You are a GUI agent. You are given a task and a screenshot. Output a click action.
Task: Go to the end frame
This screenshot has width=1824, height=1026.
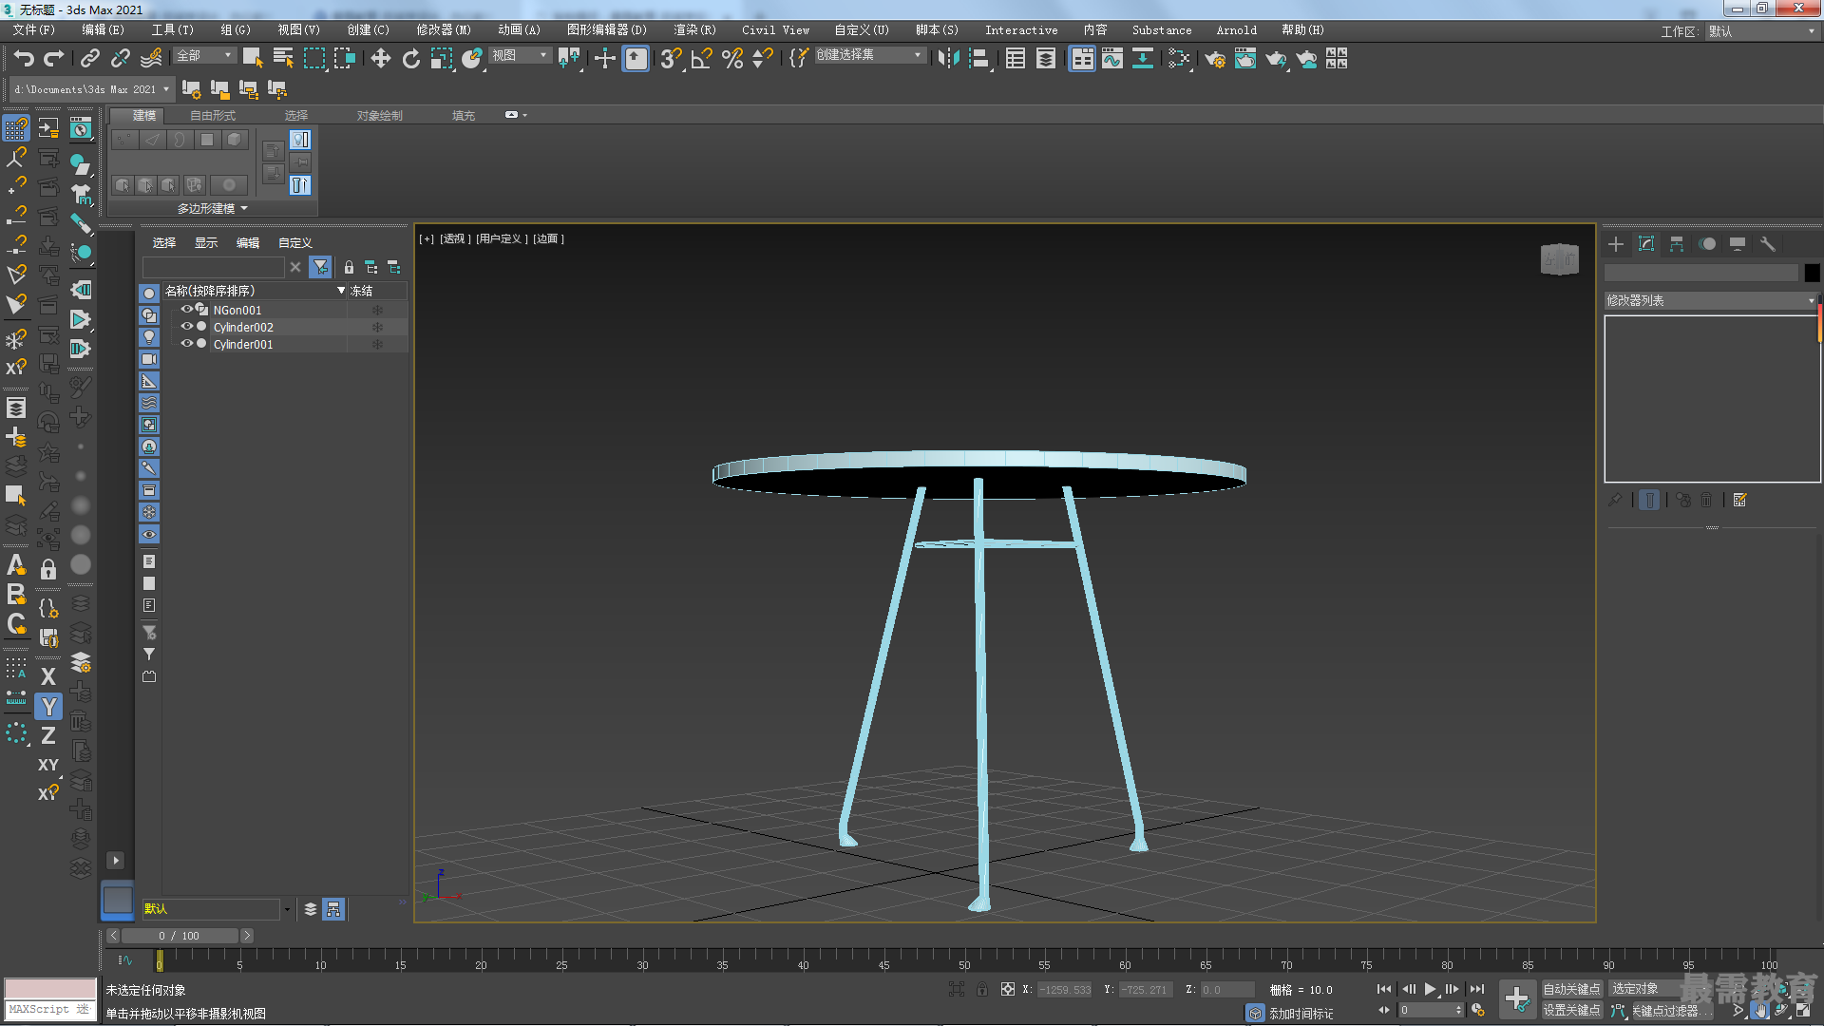[1477, 989]
